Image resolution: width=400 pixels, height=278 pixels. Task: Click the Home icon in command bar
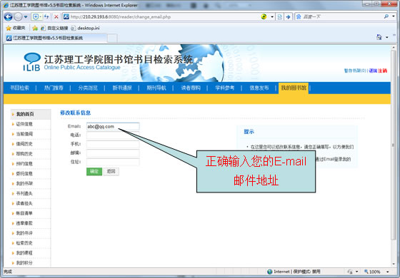coord(379,37)
